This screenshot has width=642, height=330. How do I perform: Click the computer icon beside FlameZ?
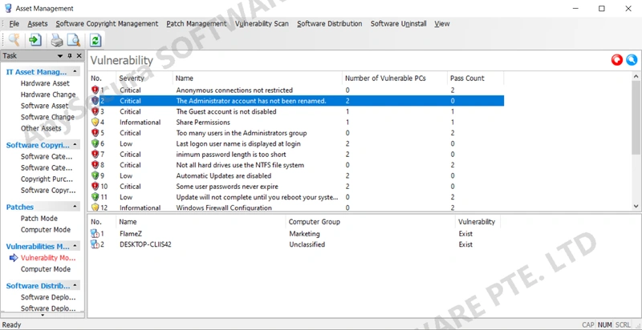point(95,234)
